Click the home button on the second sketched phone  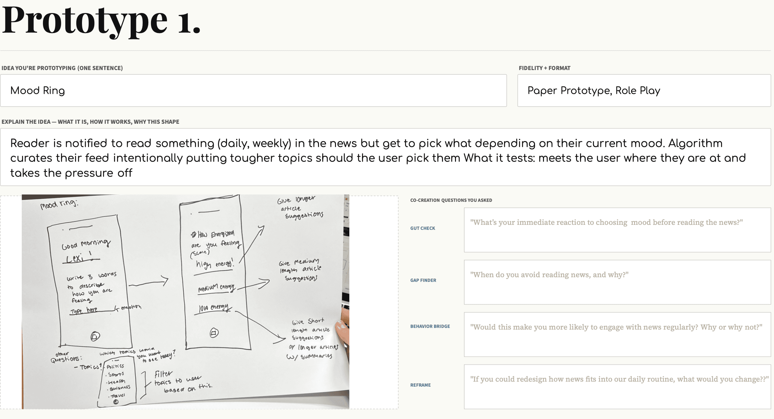point(214,333)
